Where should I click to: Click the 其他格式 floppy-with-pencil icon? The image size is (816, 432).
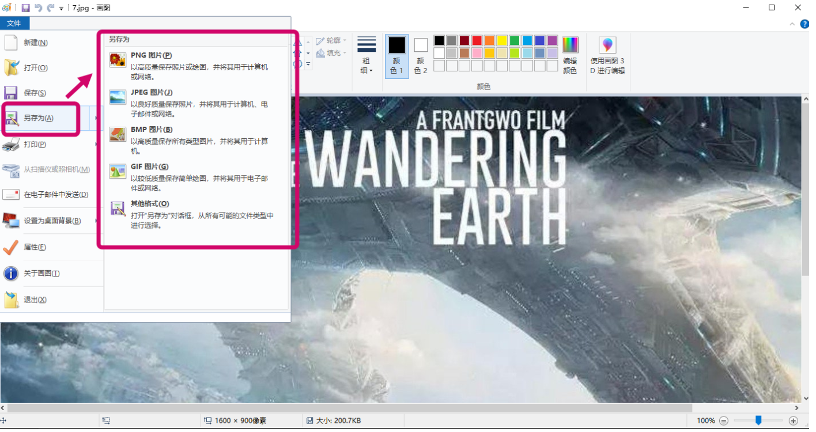click(118, 209)
